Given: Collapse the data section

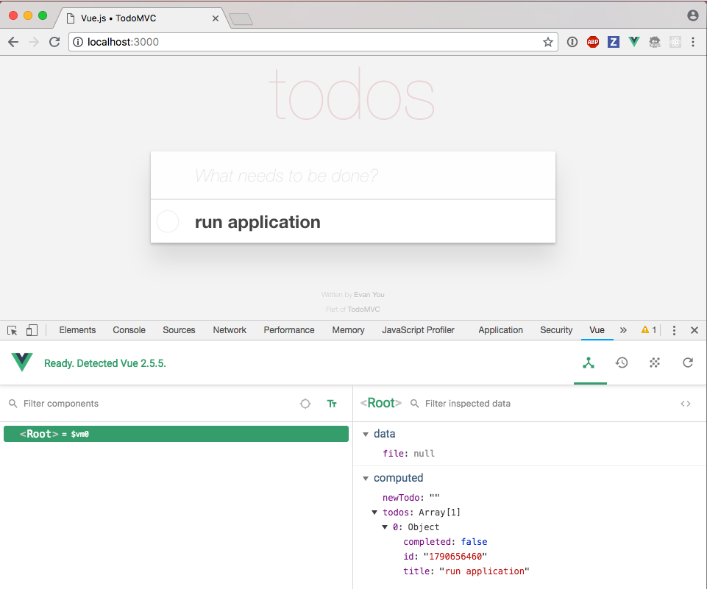Looking at the screenshot, I should [x=366, y=435].
